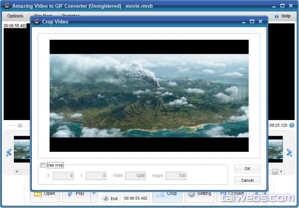Open the Options menu
This screenshot has width=299, height=208.
point(15,16)
